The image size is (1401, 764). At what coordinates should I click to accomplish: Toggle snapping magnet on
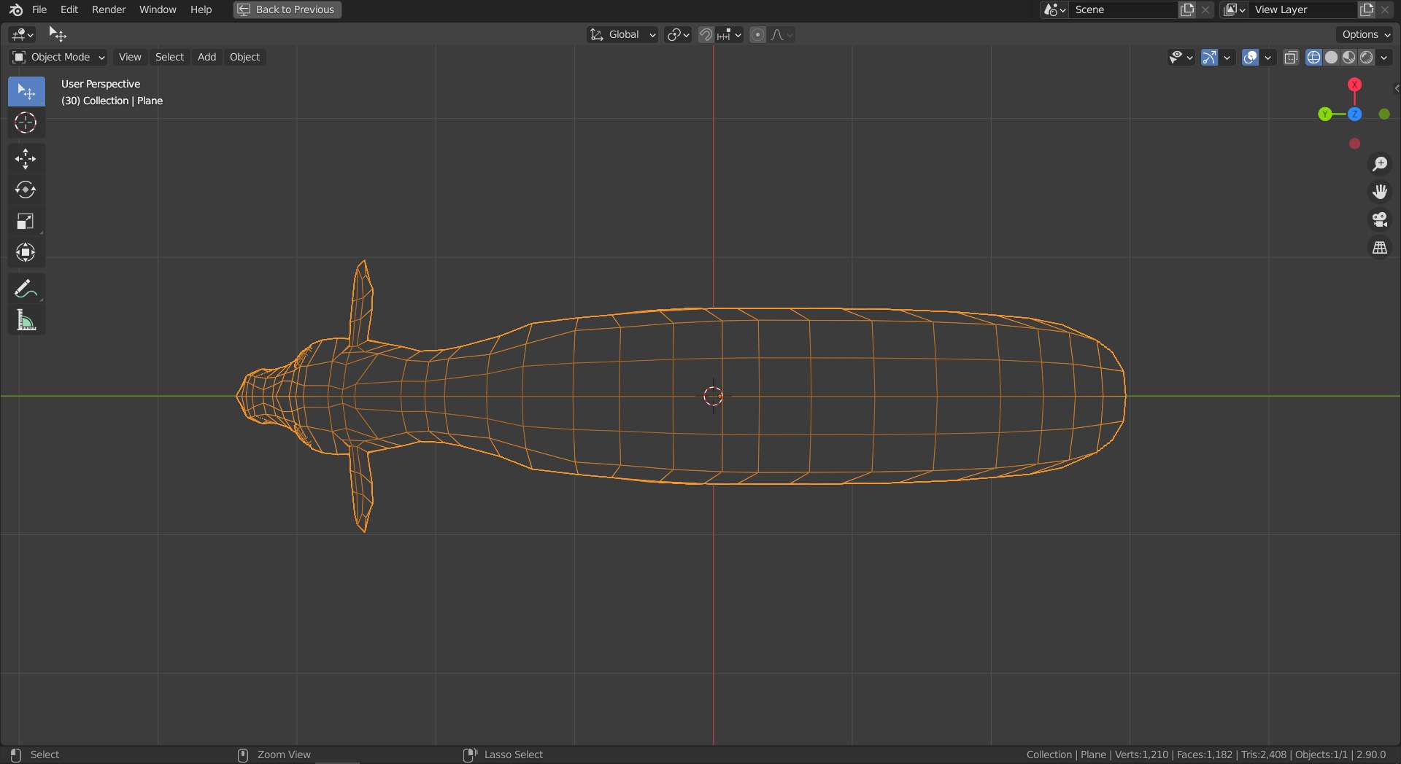point(706,35)
